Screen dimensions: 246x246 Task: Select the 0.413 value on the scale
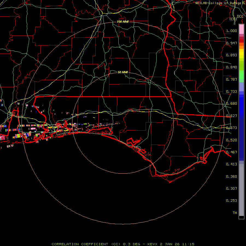pyautogui.click(x=232, y=164)
